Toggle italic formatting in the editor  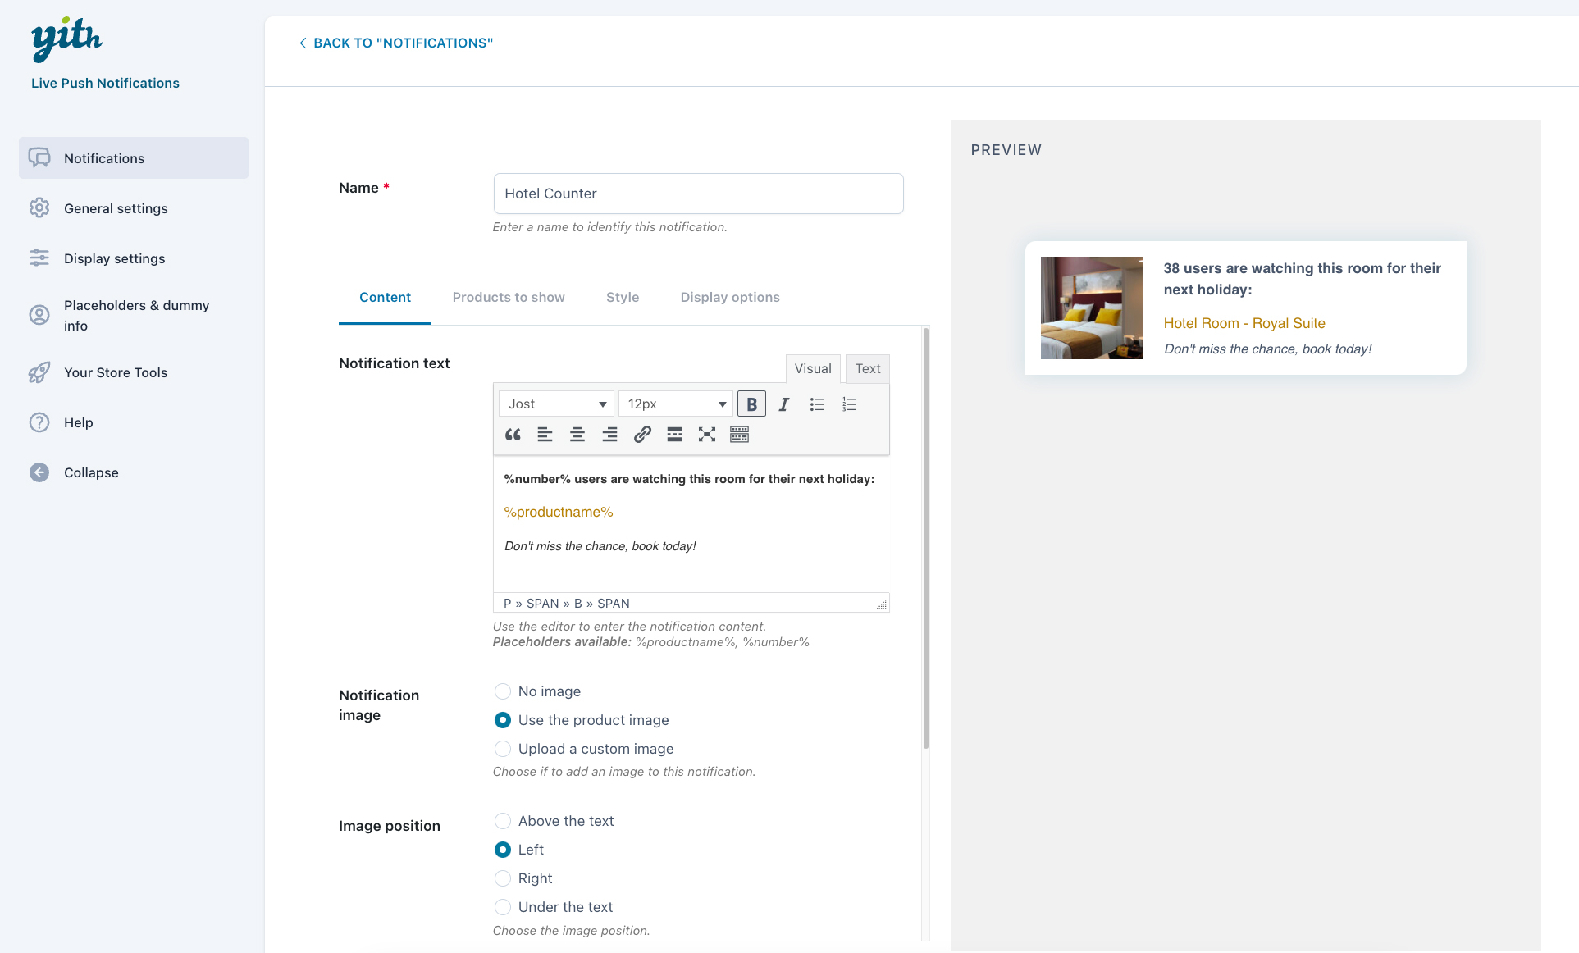click(x=784, y=404)
